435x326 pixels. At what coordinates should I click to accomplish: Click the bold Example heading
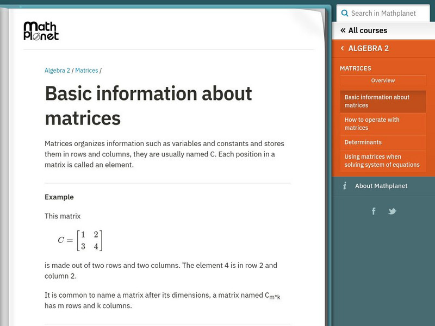[59, 197]
